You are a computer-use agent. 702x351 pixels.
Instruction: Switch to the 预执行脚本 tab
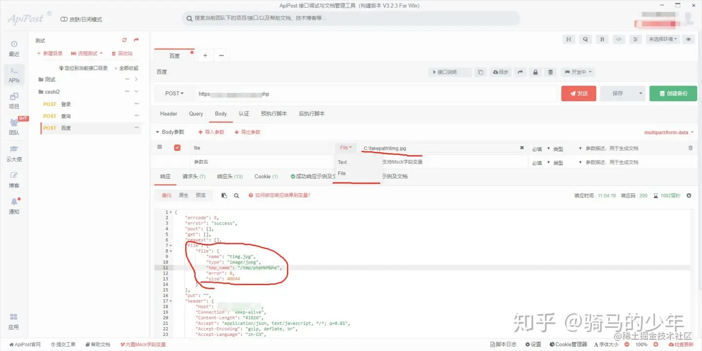coord(274,113)
